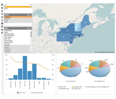Screen dimensions: 116x99
Task: Click Unemployment Rate legend entry
Action: 37,93
